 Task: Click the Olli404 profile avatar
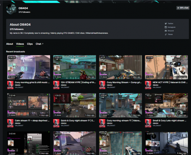click(11, 9)
